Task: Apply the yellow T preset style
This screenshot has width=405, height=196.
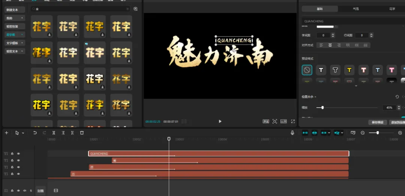Action: 349,70
